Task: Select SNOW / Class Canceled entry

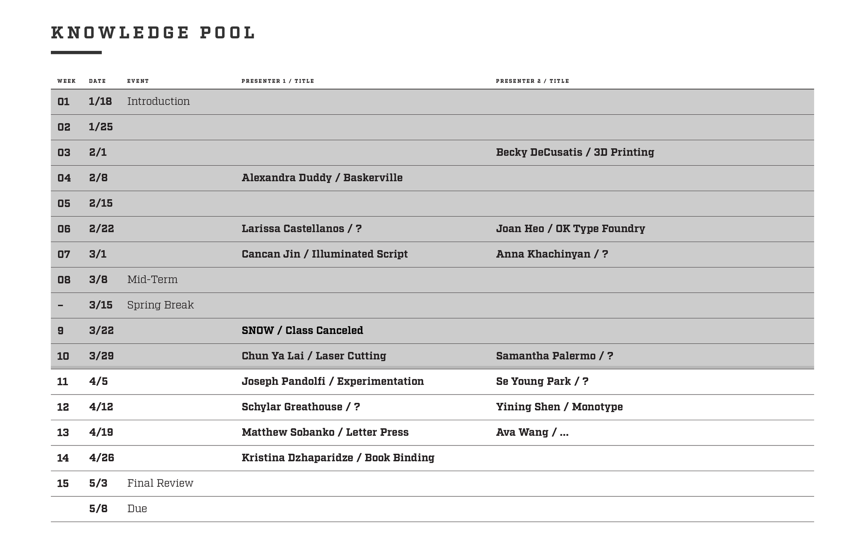Action: point(302,331)
